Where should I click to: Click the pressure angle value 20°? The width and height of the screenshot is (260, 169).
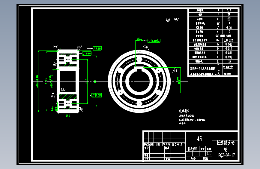pos(229,19)
